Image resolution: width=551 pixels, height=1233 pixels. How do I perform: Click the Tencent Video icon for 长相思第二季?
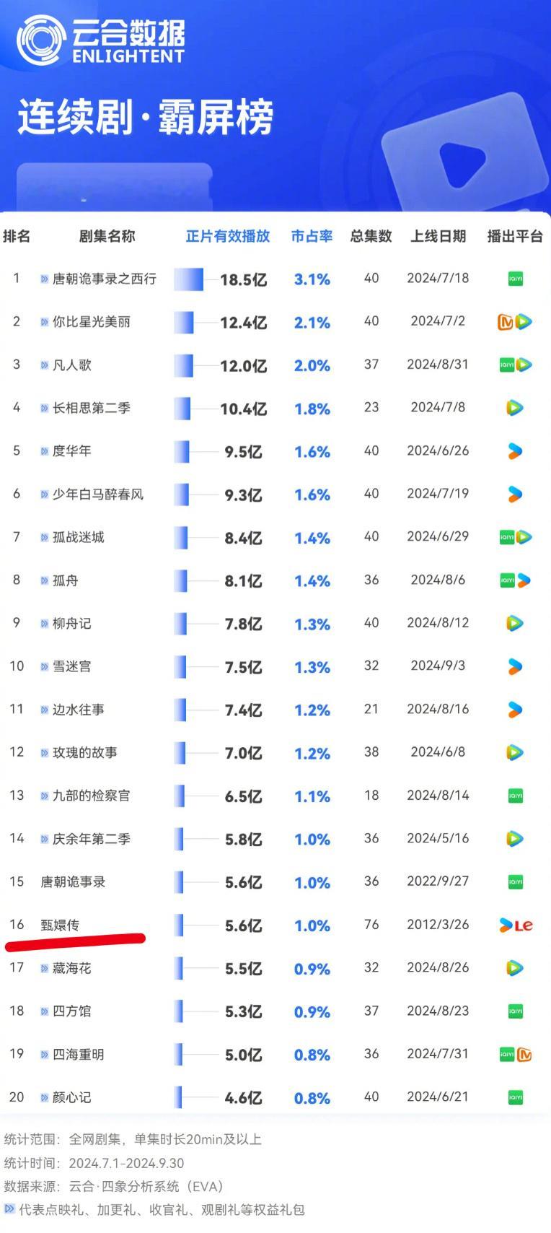pyautogui.click(x=514, y=408)
